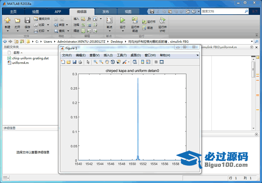Expand the dropdown under New (新建)
The width and height of the screenshot is (262, 183).
point(8,31)
